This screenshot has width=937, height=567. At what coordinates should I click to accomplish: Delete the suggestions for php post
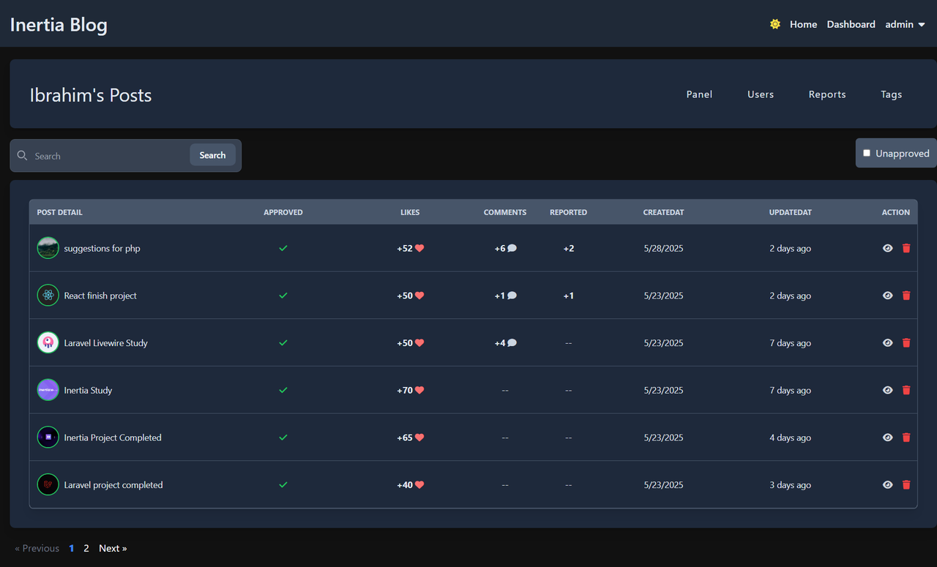tap(906, 248)
